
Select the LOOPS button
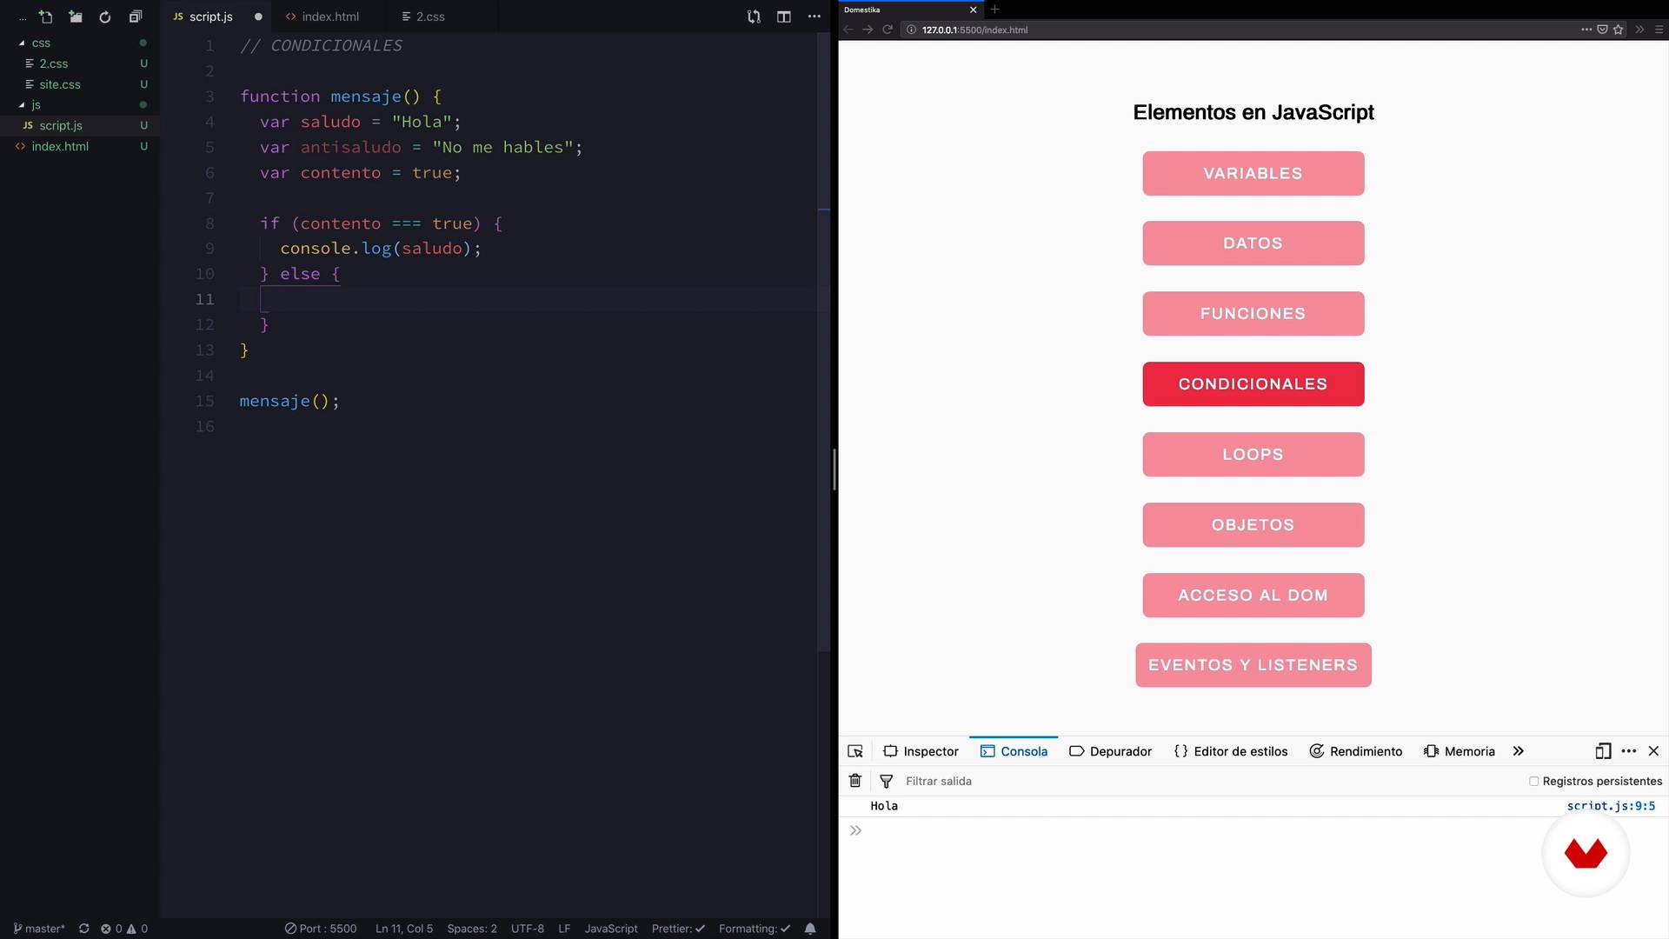(x=1253, y=454)
